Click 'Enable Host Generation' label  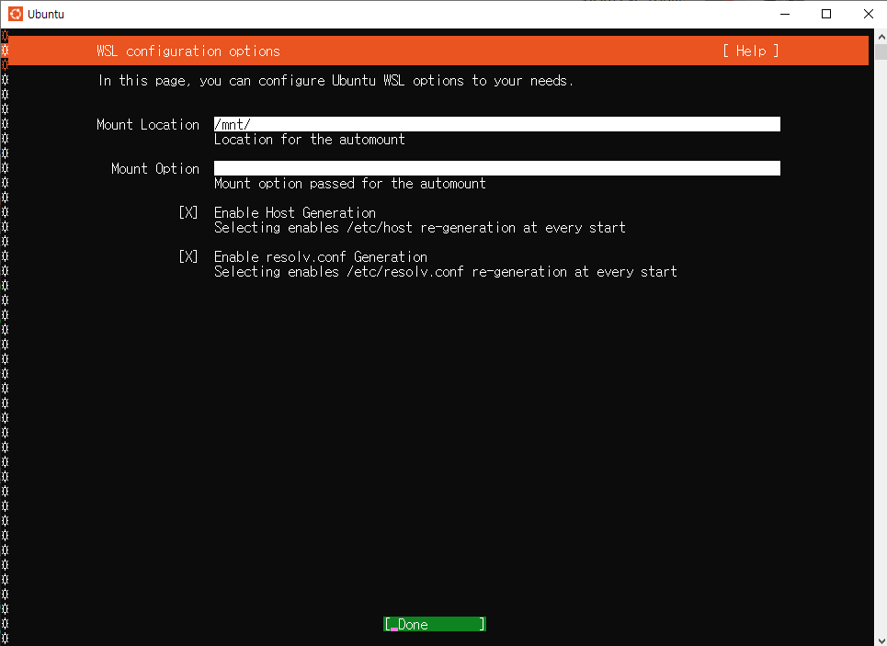point(295,212)
